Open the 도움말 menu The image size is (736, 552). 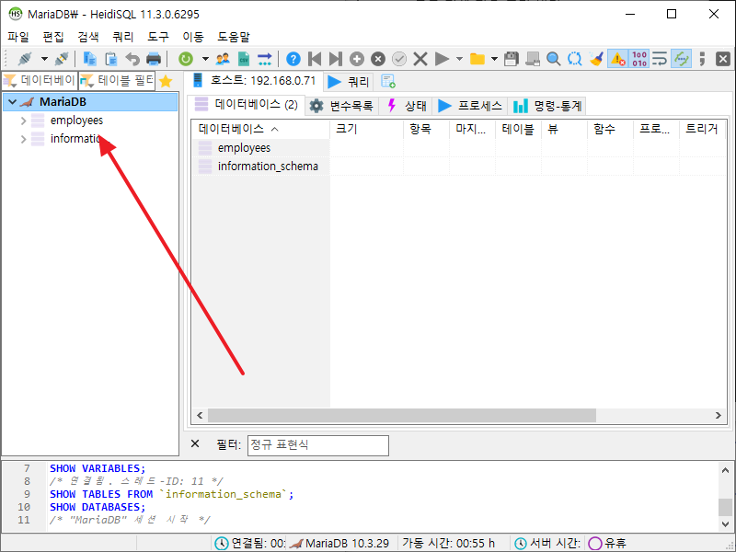pos(234,37)
